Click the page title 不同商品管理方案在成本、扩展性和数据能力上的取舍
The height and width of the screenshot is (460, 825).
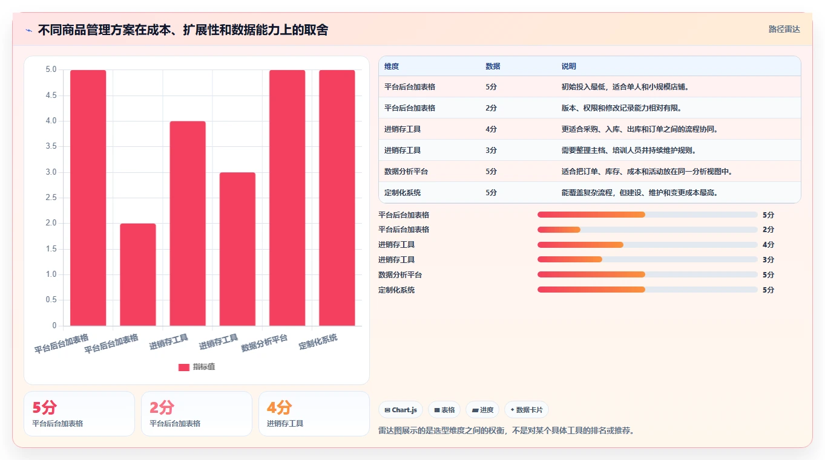[183, 30]
